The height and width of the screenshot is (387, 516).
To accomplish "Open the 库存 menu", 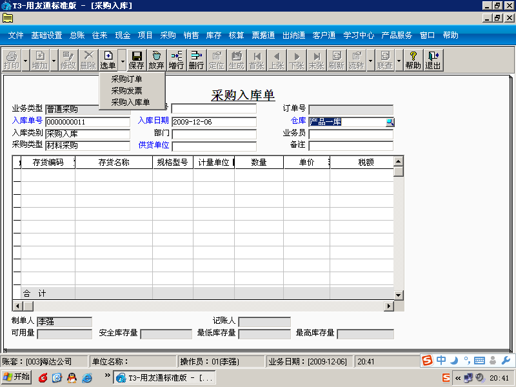I will (213, 35).
